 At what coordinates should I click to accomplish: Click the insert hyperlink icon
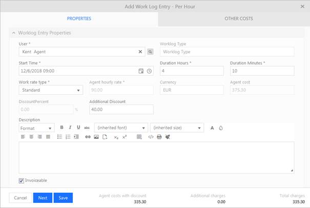(x=88, y=137)
